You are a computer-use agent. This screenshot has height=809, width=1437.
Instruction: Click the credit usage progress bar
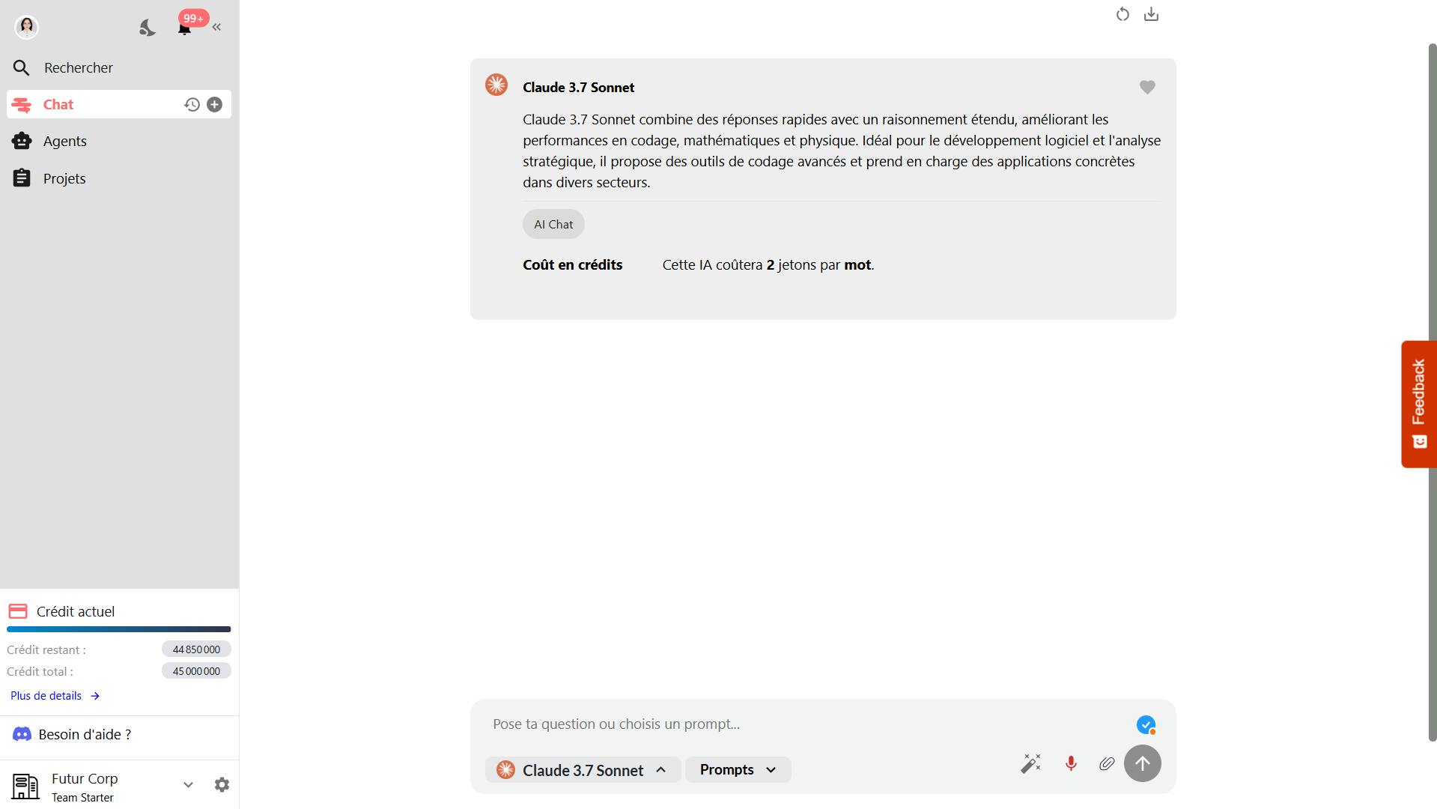pos(119,629)
